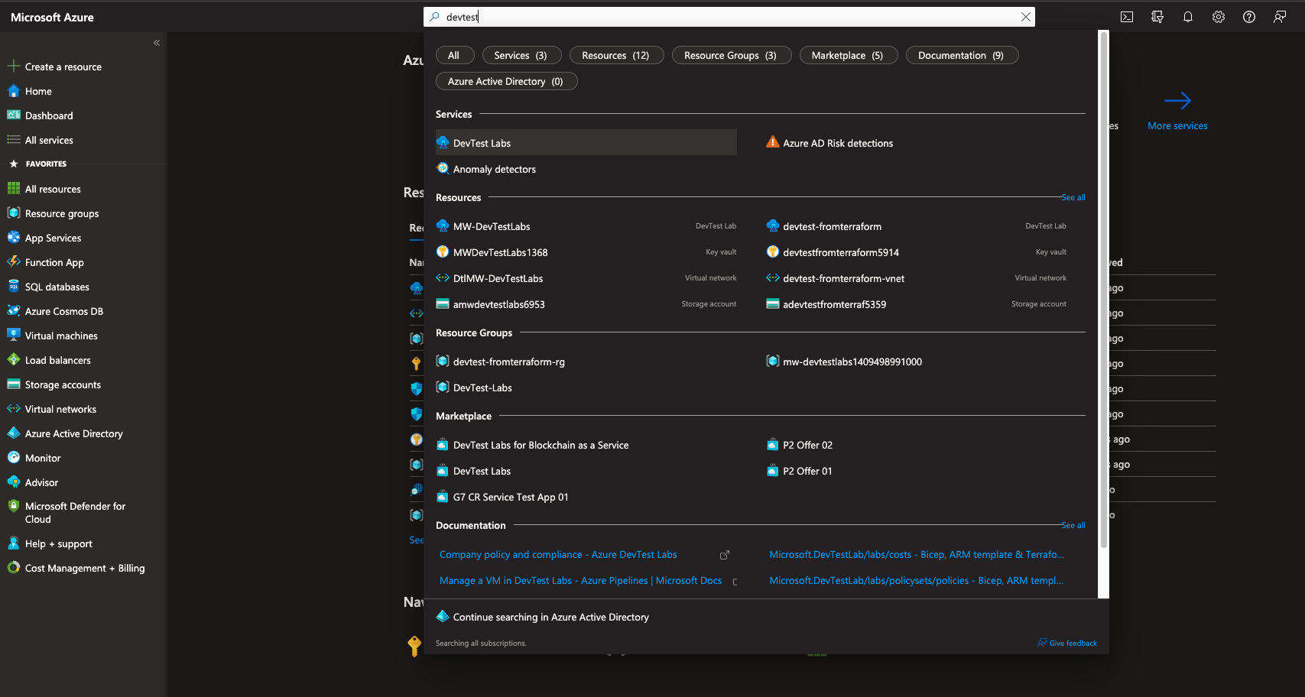Open the feedback icon in the top bar
Image resolution: width=1305 pixels, height=697 pixels.
click(1280, 17)
